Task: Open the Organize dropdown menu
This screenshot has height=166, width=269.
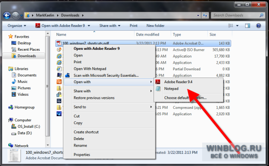Action: (16, 26)
